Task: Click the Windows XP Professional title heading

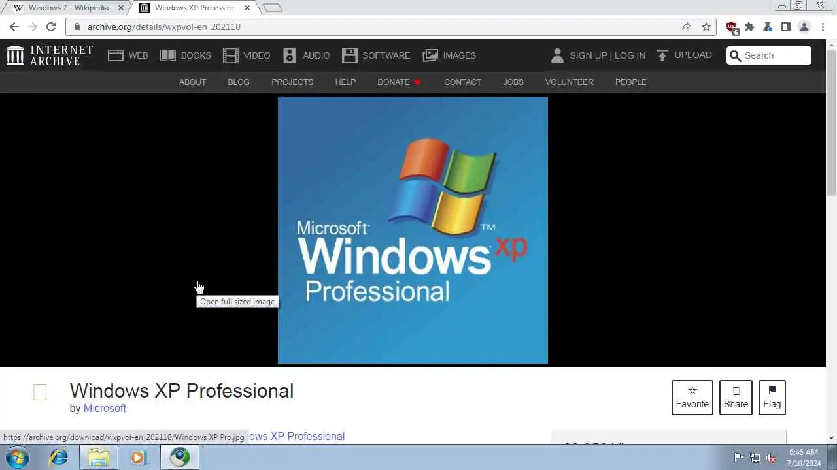Action: (x=182, y=390)
